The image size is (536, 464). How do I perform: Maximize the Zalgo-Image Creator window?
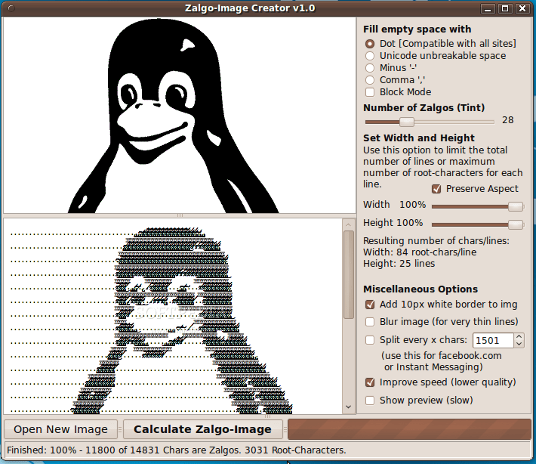click(505, 8)
